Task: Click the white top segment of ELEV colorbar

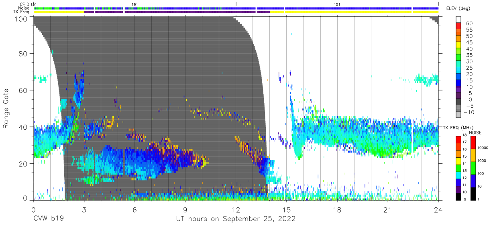Action: (x=458, y=20)
